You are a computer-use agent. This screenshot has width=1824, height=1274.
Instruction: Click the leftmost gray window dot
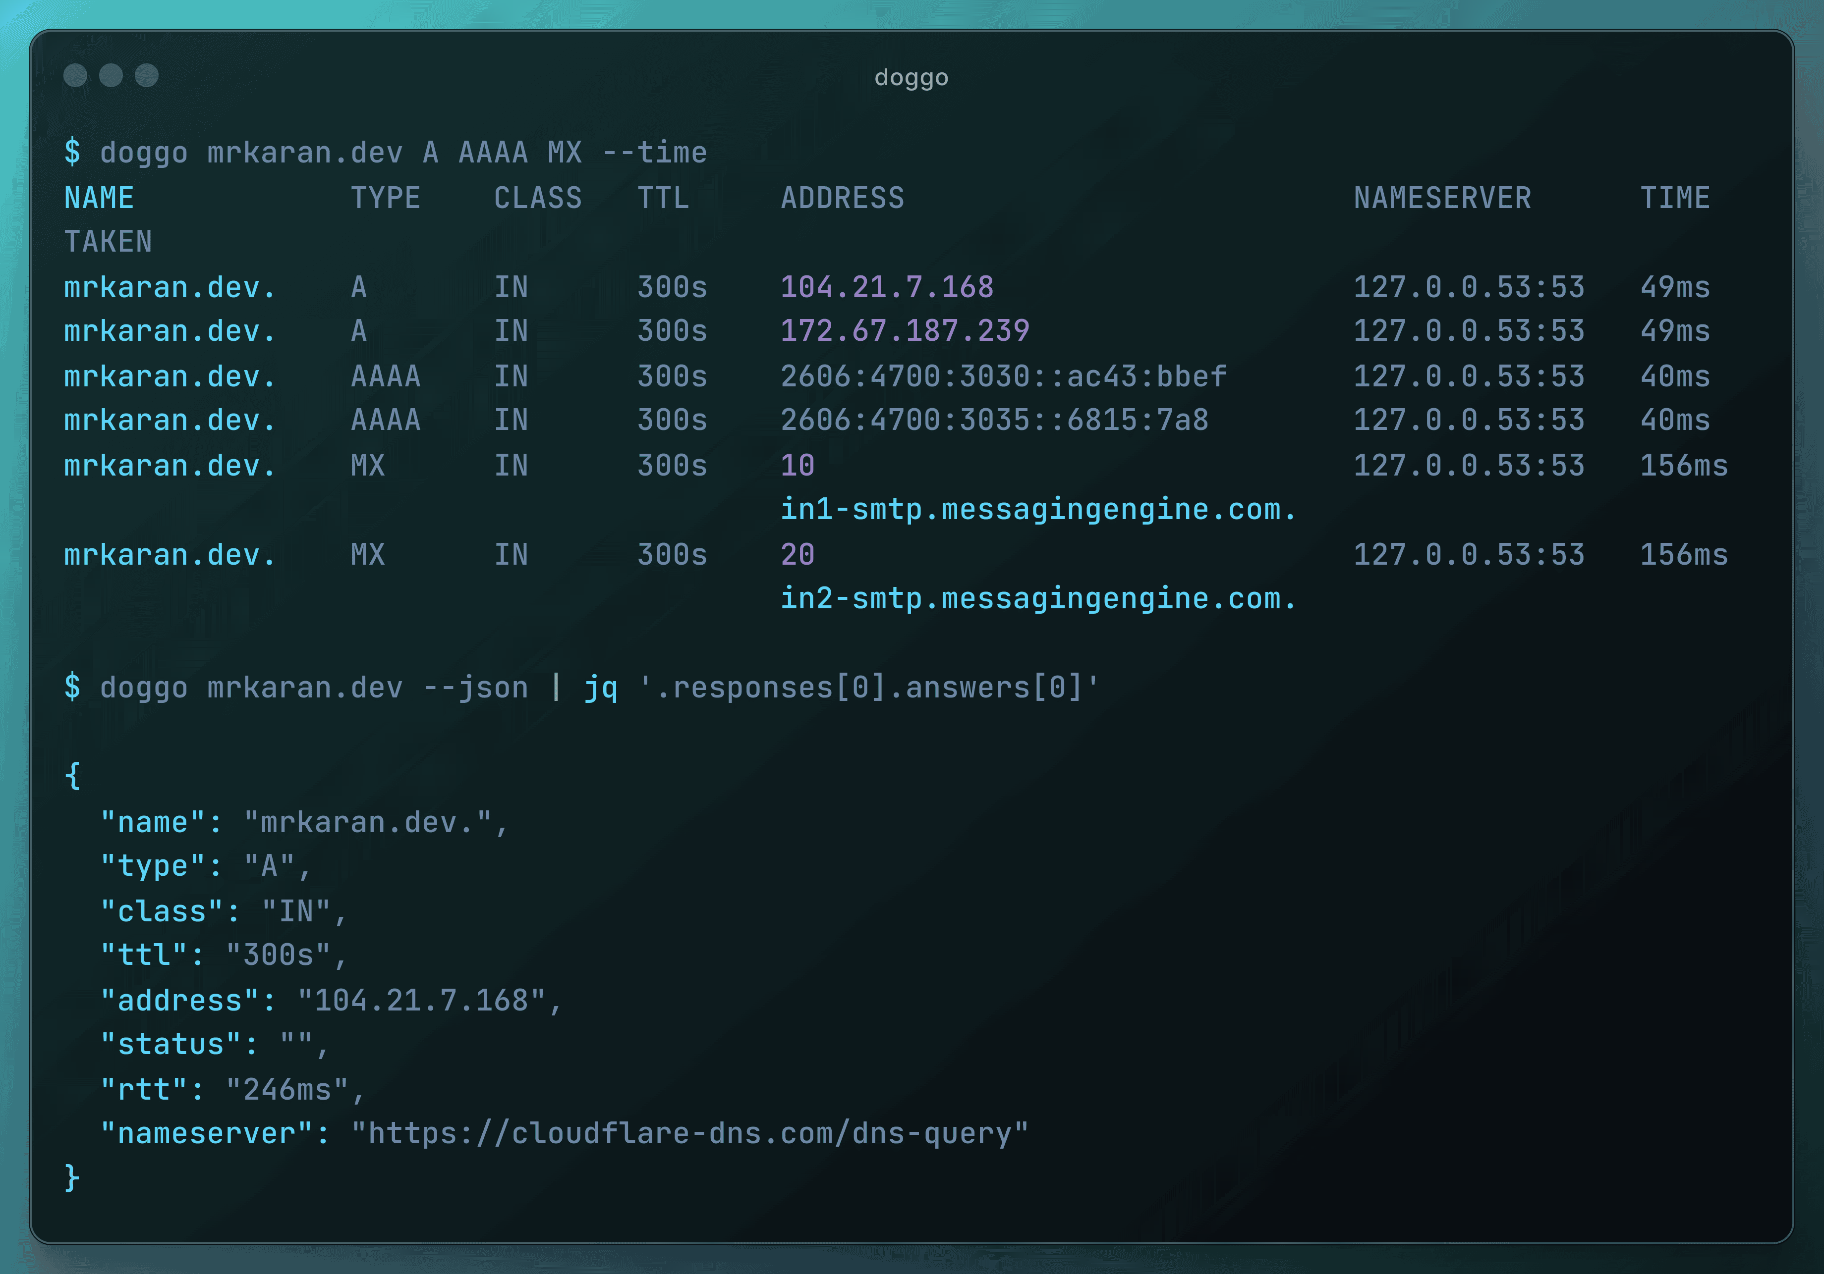pos(75,75)
